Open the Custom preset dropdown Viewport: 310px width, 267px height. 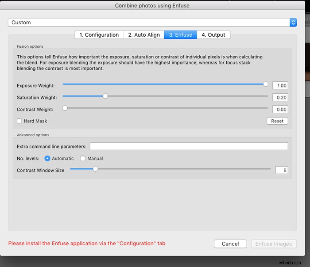click(152, 23)
